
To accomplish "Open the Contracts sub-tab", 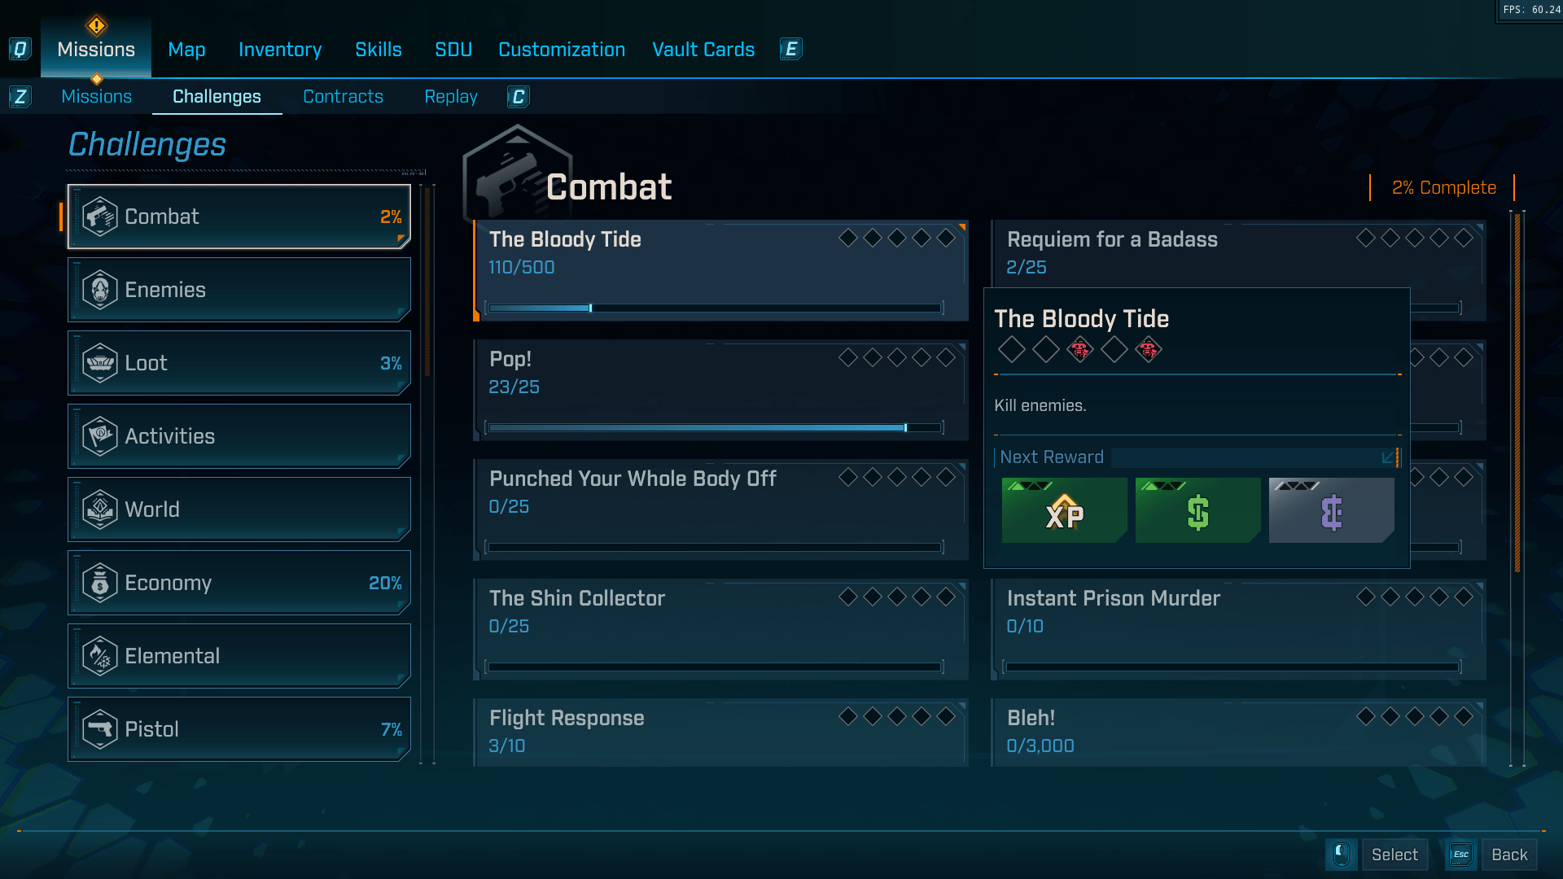I will click(x=343, y=97).
